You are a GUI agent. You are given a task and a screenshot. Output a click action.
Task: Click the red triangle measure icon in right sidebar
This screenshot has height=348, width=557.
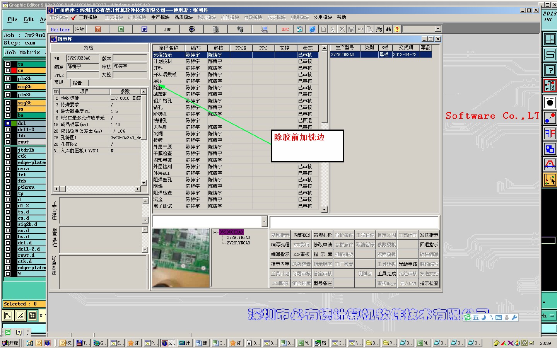[550, 164]
